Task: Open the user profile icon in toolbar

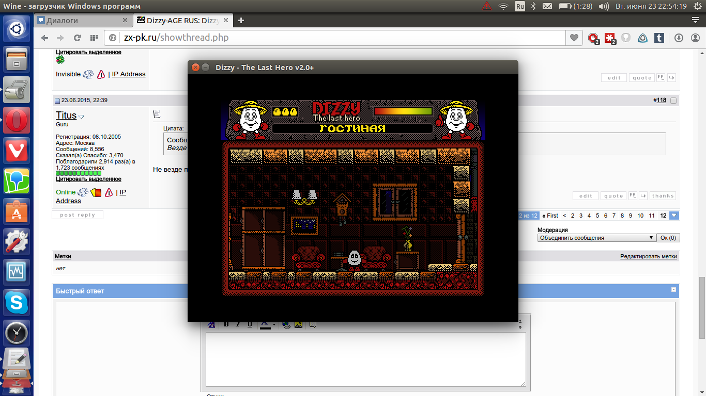Action: click(695, 38)
